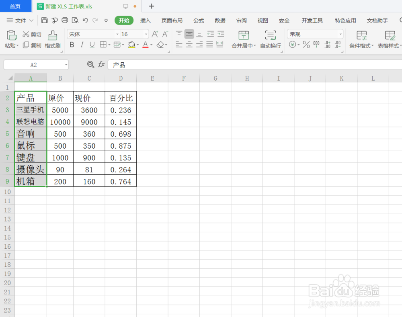Apply the cell borders icon

point(103,45)
